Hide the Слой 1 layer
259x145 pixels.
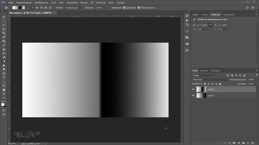point(193,95)
